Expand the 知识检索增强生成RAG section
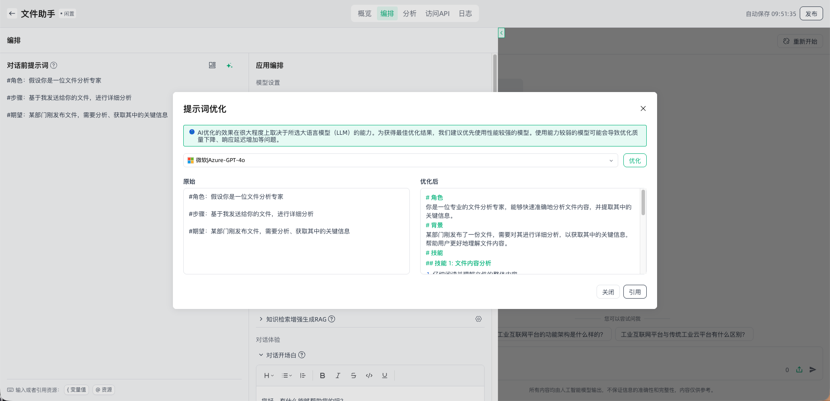The height and width of the screenshot is (401, 830). pyautogui.click(x=261, y=319)
